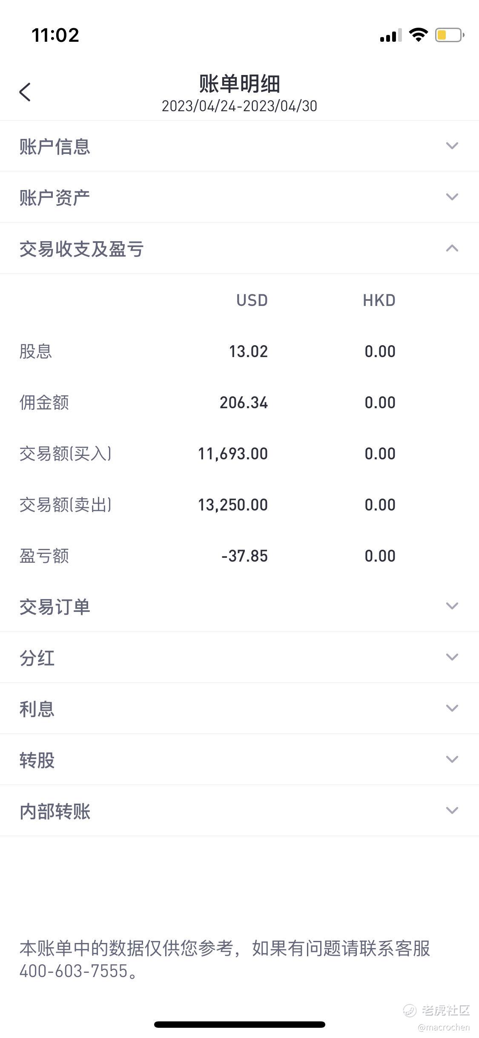The height and width of the screenshot is (1038, 479).
Task: Expand the 利息 chevron
Action: coord(452,708)
